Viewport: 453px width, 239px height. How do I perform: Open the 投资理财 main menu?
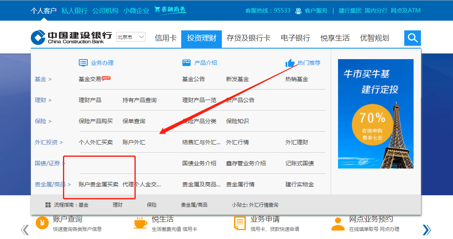(202, 38)
